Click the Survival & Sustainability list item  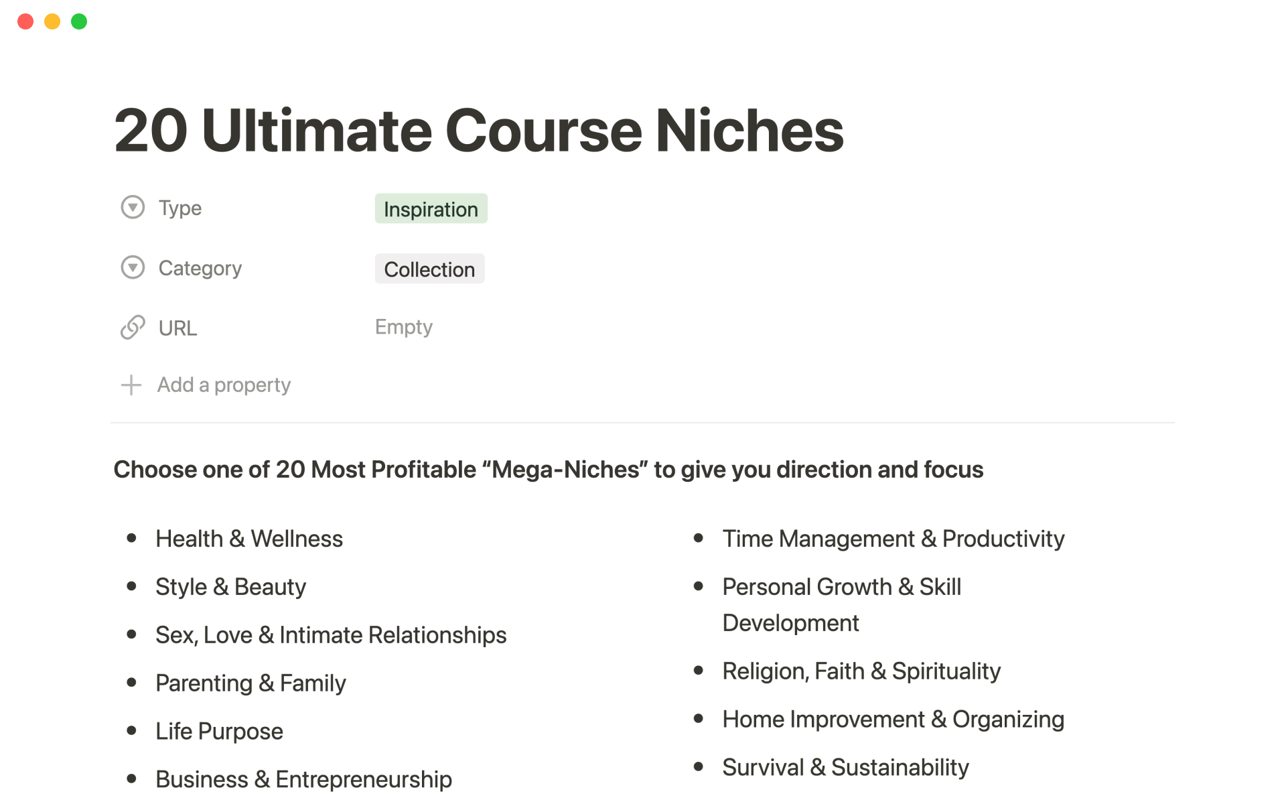coord(845,767)
